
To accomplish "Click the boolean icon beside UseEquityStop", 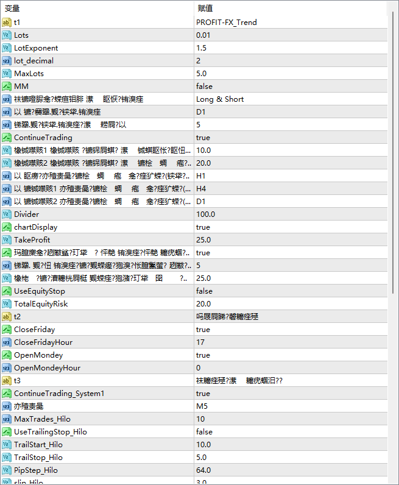I will [7, 291].
